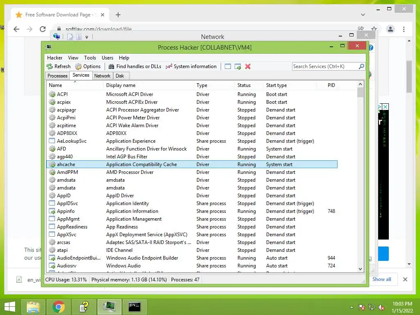Open new Chrome tab plus button
420x315 pixels.
point(118,15)
